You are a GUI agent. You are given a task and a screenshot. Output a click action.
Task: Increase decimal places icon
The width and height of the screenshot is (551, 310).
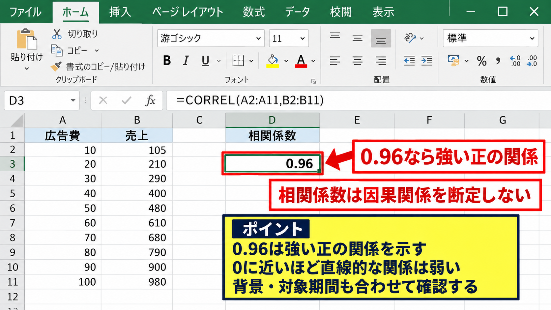coord(515,61)
